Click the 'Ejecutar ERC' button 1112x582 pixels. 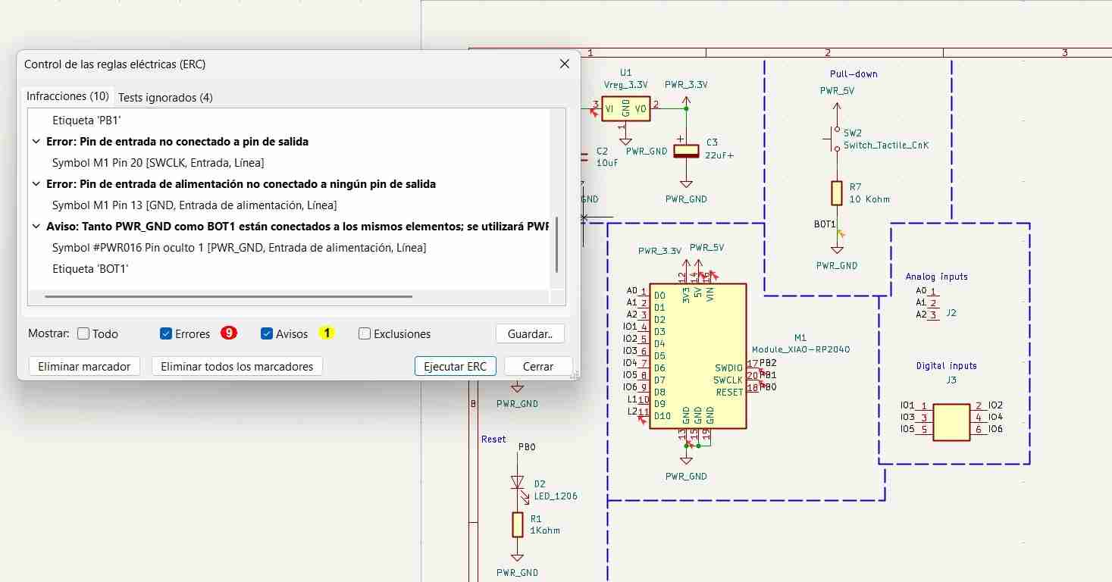pos(455,366)
